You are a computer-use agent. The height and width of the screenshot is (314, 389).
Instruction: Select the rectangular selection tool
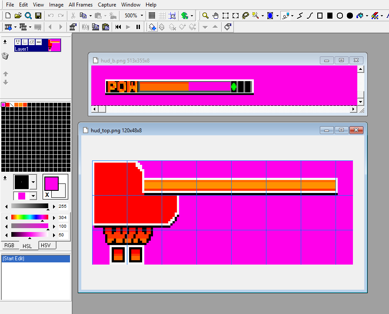tap(226, 15)
